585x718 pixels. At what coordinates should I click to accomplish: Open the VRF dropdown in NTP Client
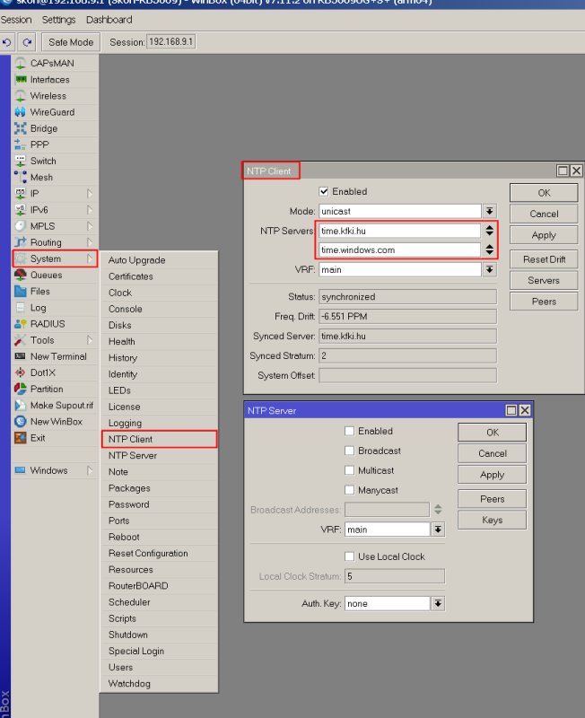pyautogui.click(x=490, y=270)
